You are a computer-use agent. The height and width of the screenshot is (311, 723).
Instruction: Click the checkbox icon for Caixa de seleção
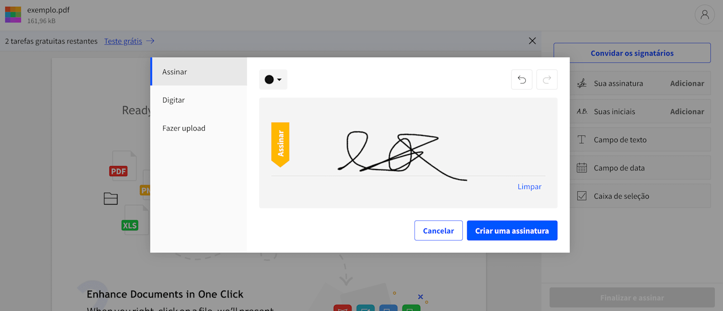pos(582,196)
